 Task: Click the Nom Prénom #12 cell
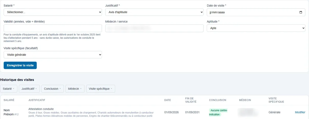pos(11,112)
